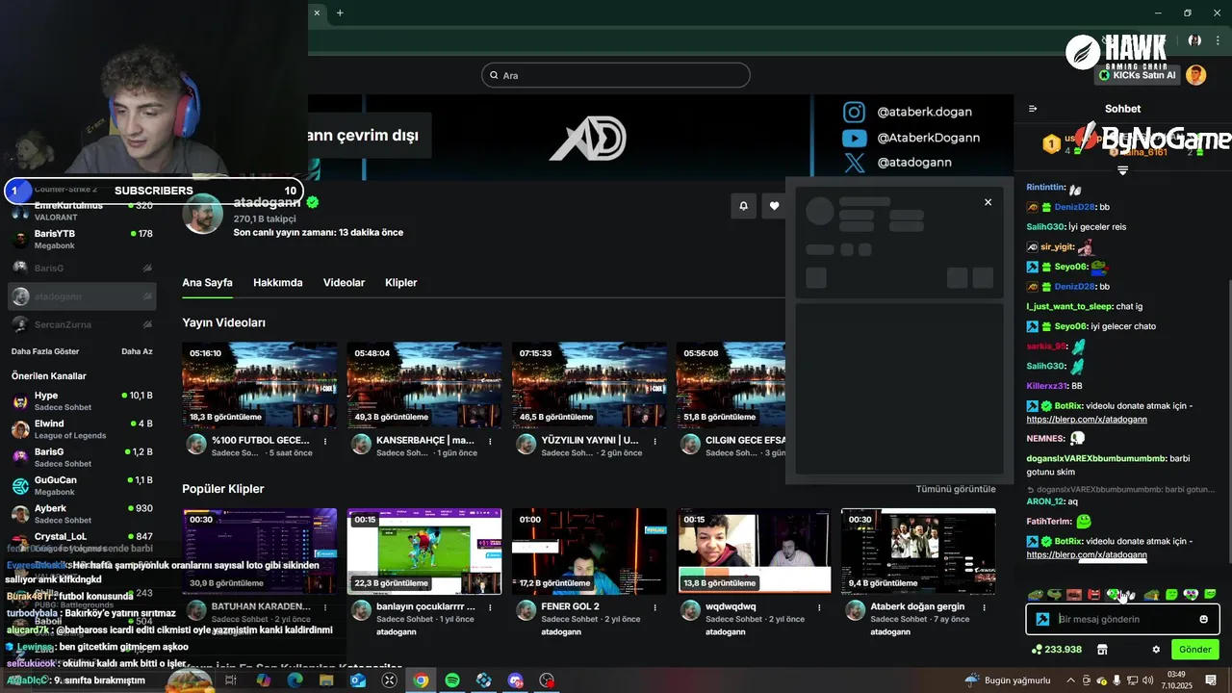Viewport: 1232px width, 693px height.
Task: Click the 233.938 channel points balance
Action: (x=1057, y=650)
